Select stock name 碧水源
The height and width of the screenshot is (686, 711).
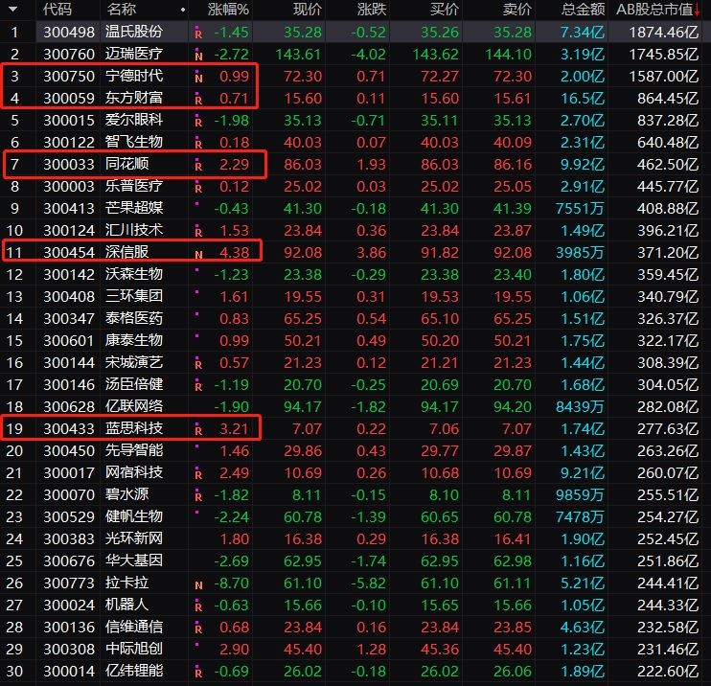(x=126, y=494)
